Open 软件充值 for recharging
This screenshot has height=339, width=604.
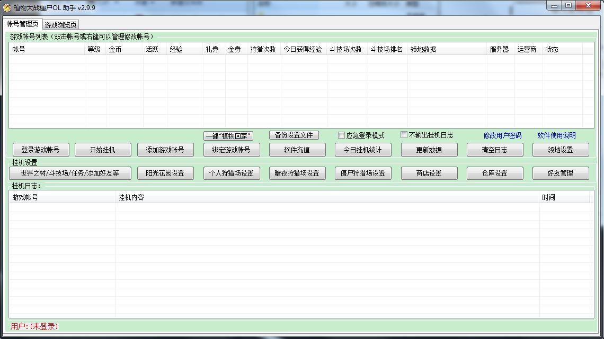coord(297,150)
